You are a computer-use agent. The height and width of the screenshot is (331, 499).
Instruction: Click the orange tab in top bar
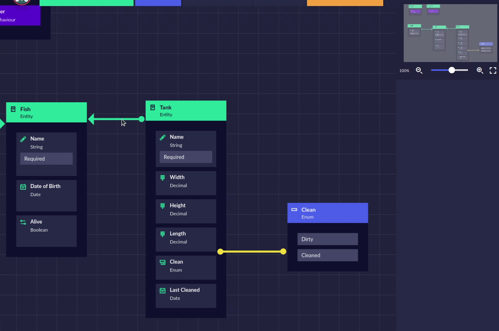[345, 3]
